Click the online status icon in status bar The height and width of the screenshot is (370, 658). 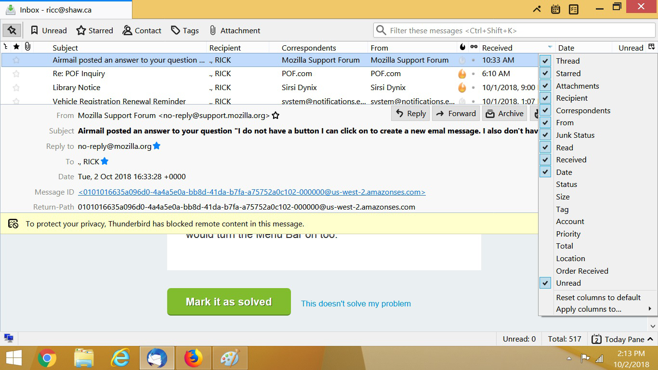point(8,338)
